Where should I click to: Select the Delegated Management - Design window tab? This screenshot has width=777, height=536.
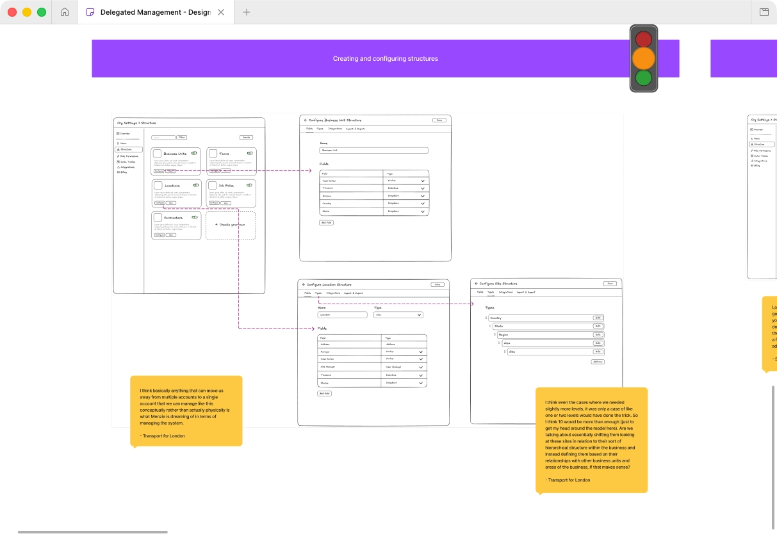click(x=155, y=12)
